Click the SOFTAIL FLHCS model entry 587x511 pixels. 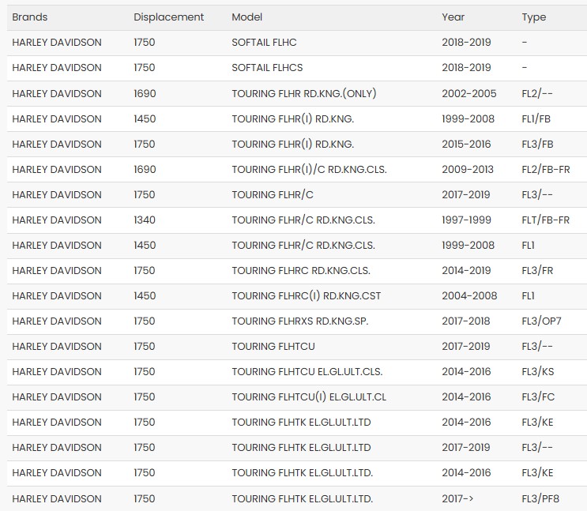[267, 68]
